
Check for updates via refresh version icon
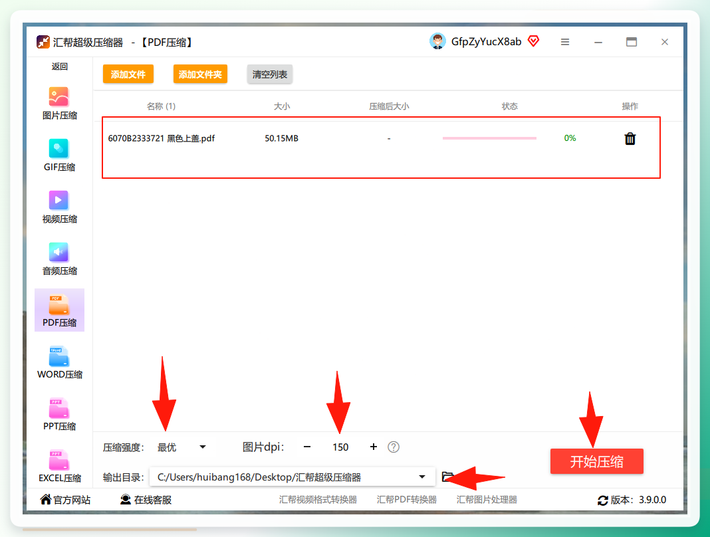pos(603,500)
